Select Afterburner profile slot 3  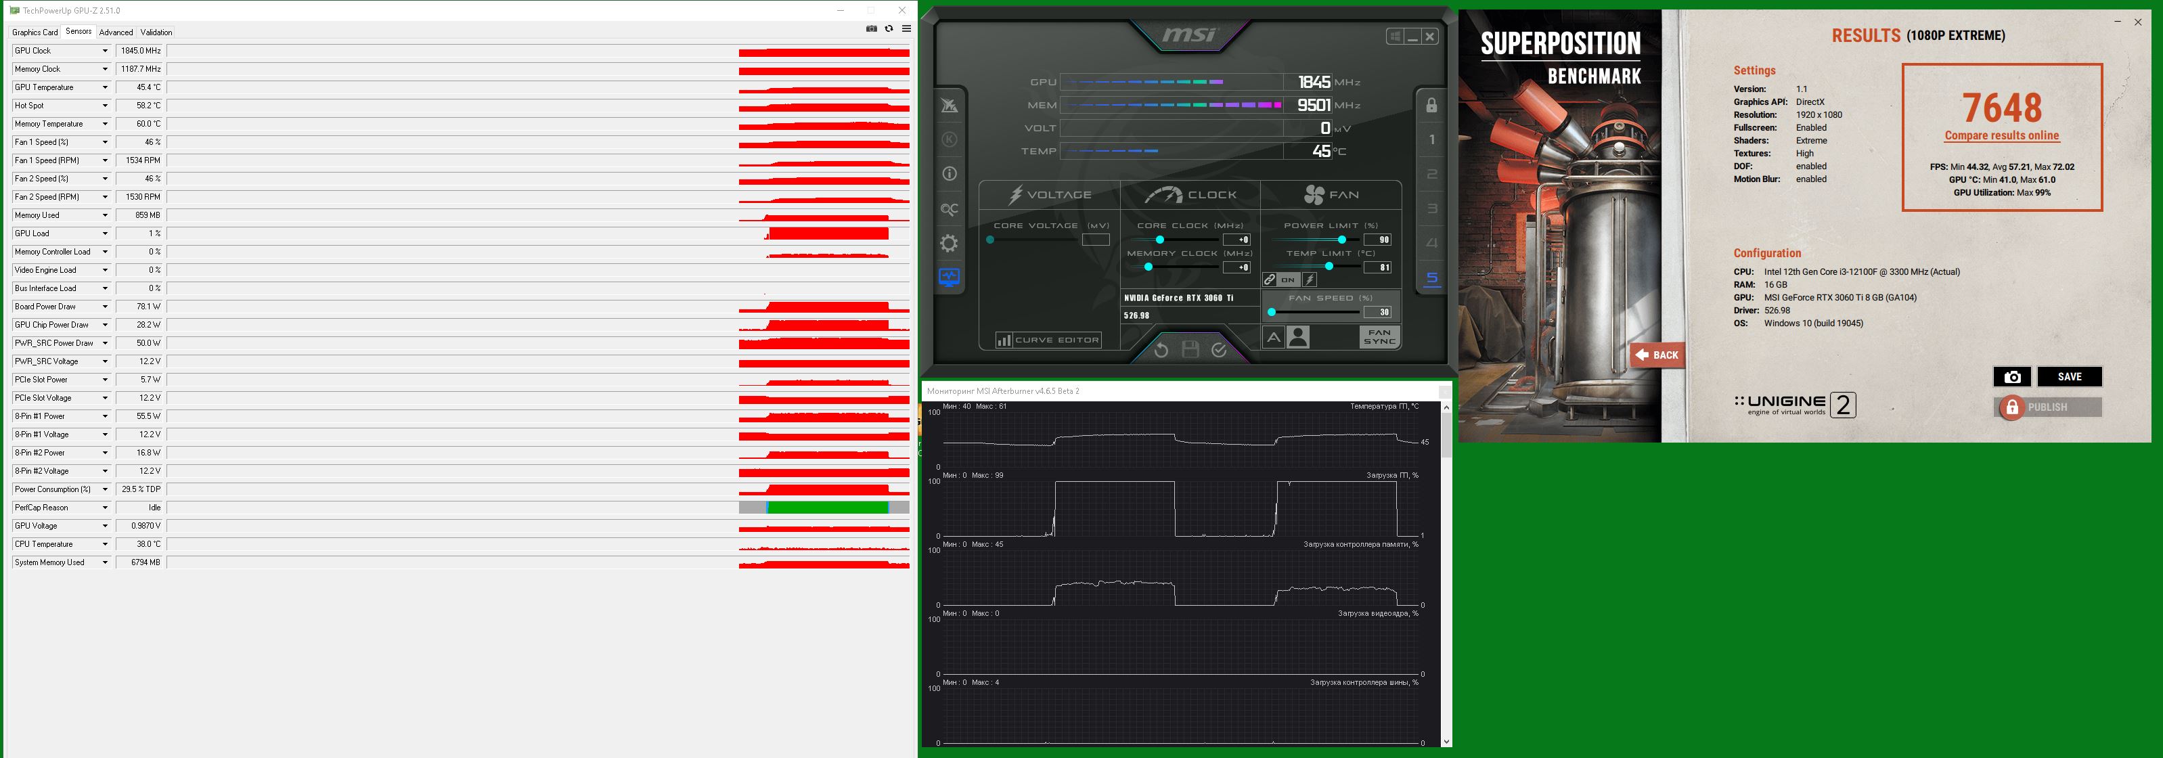click(x=1431, y=209)
